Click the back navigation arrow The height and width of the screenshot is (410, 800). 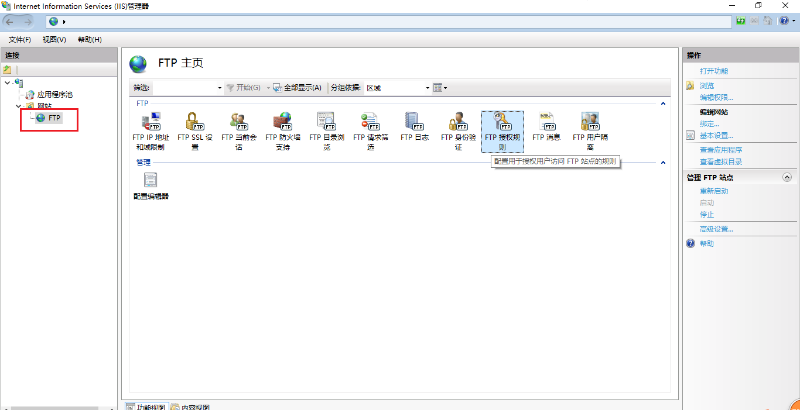pyautogui.click(x=10, y=22)
